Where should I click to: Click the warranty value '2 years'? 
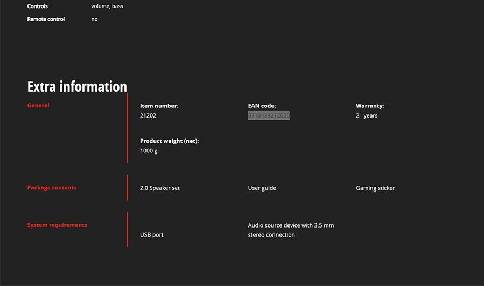tap(367, 115)
